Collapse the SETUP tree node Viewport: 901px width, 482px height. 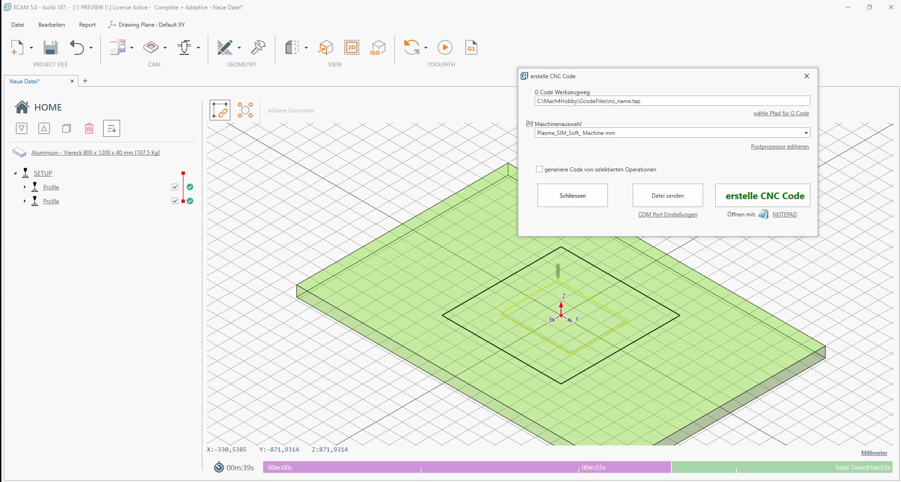pyautogui.click(x=15, y=173)
